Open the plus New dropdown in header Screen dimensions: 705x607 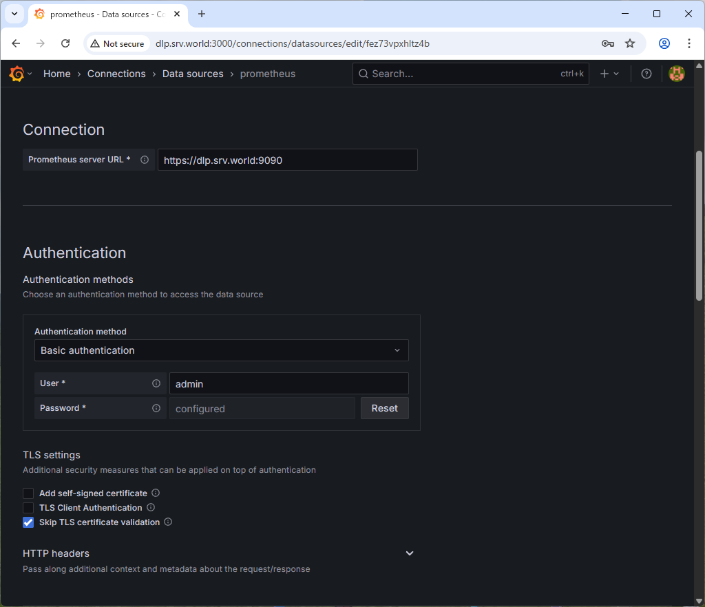coord(609,74)
